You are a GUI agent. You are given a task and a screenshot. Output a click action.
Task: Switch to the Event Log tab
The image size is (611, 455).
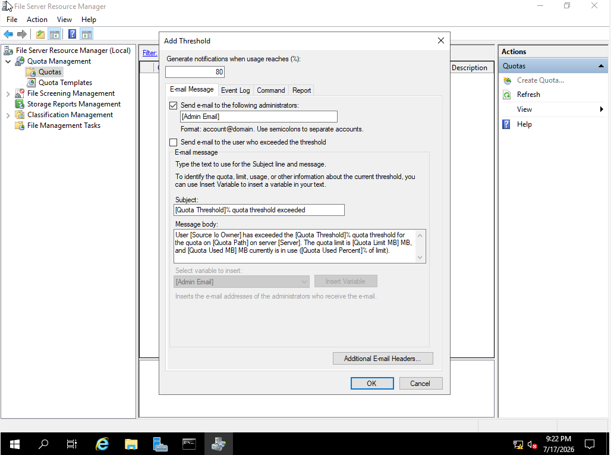tap(235, 90)
